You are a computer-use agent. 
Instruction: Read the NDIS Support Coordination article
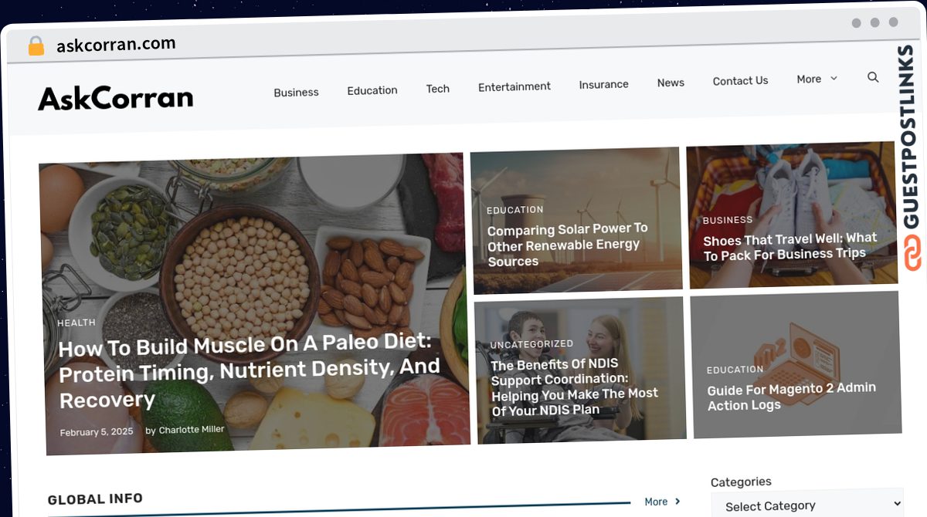pos(574,387)
